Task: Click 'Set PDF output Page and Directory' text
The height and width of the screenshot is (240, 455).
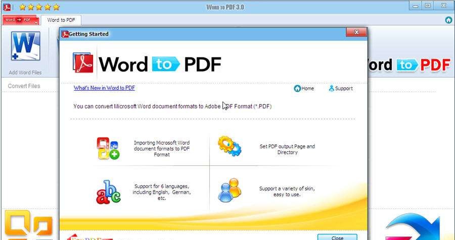Action: pyautogui.click(x=287, y=149)
